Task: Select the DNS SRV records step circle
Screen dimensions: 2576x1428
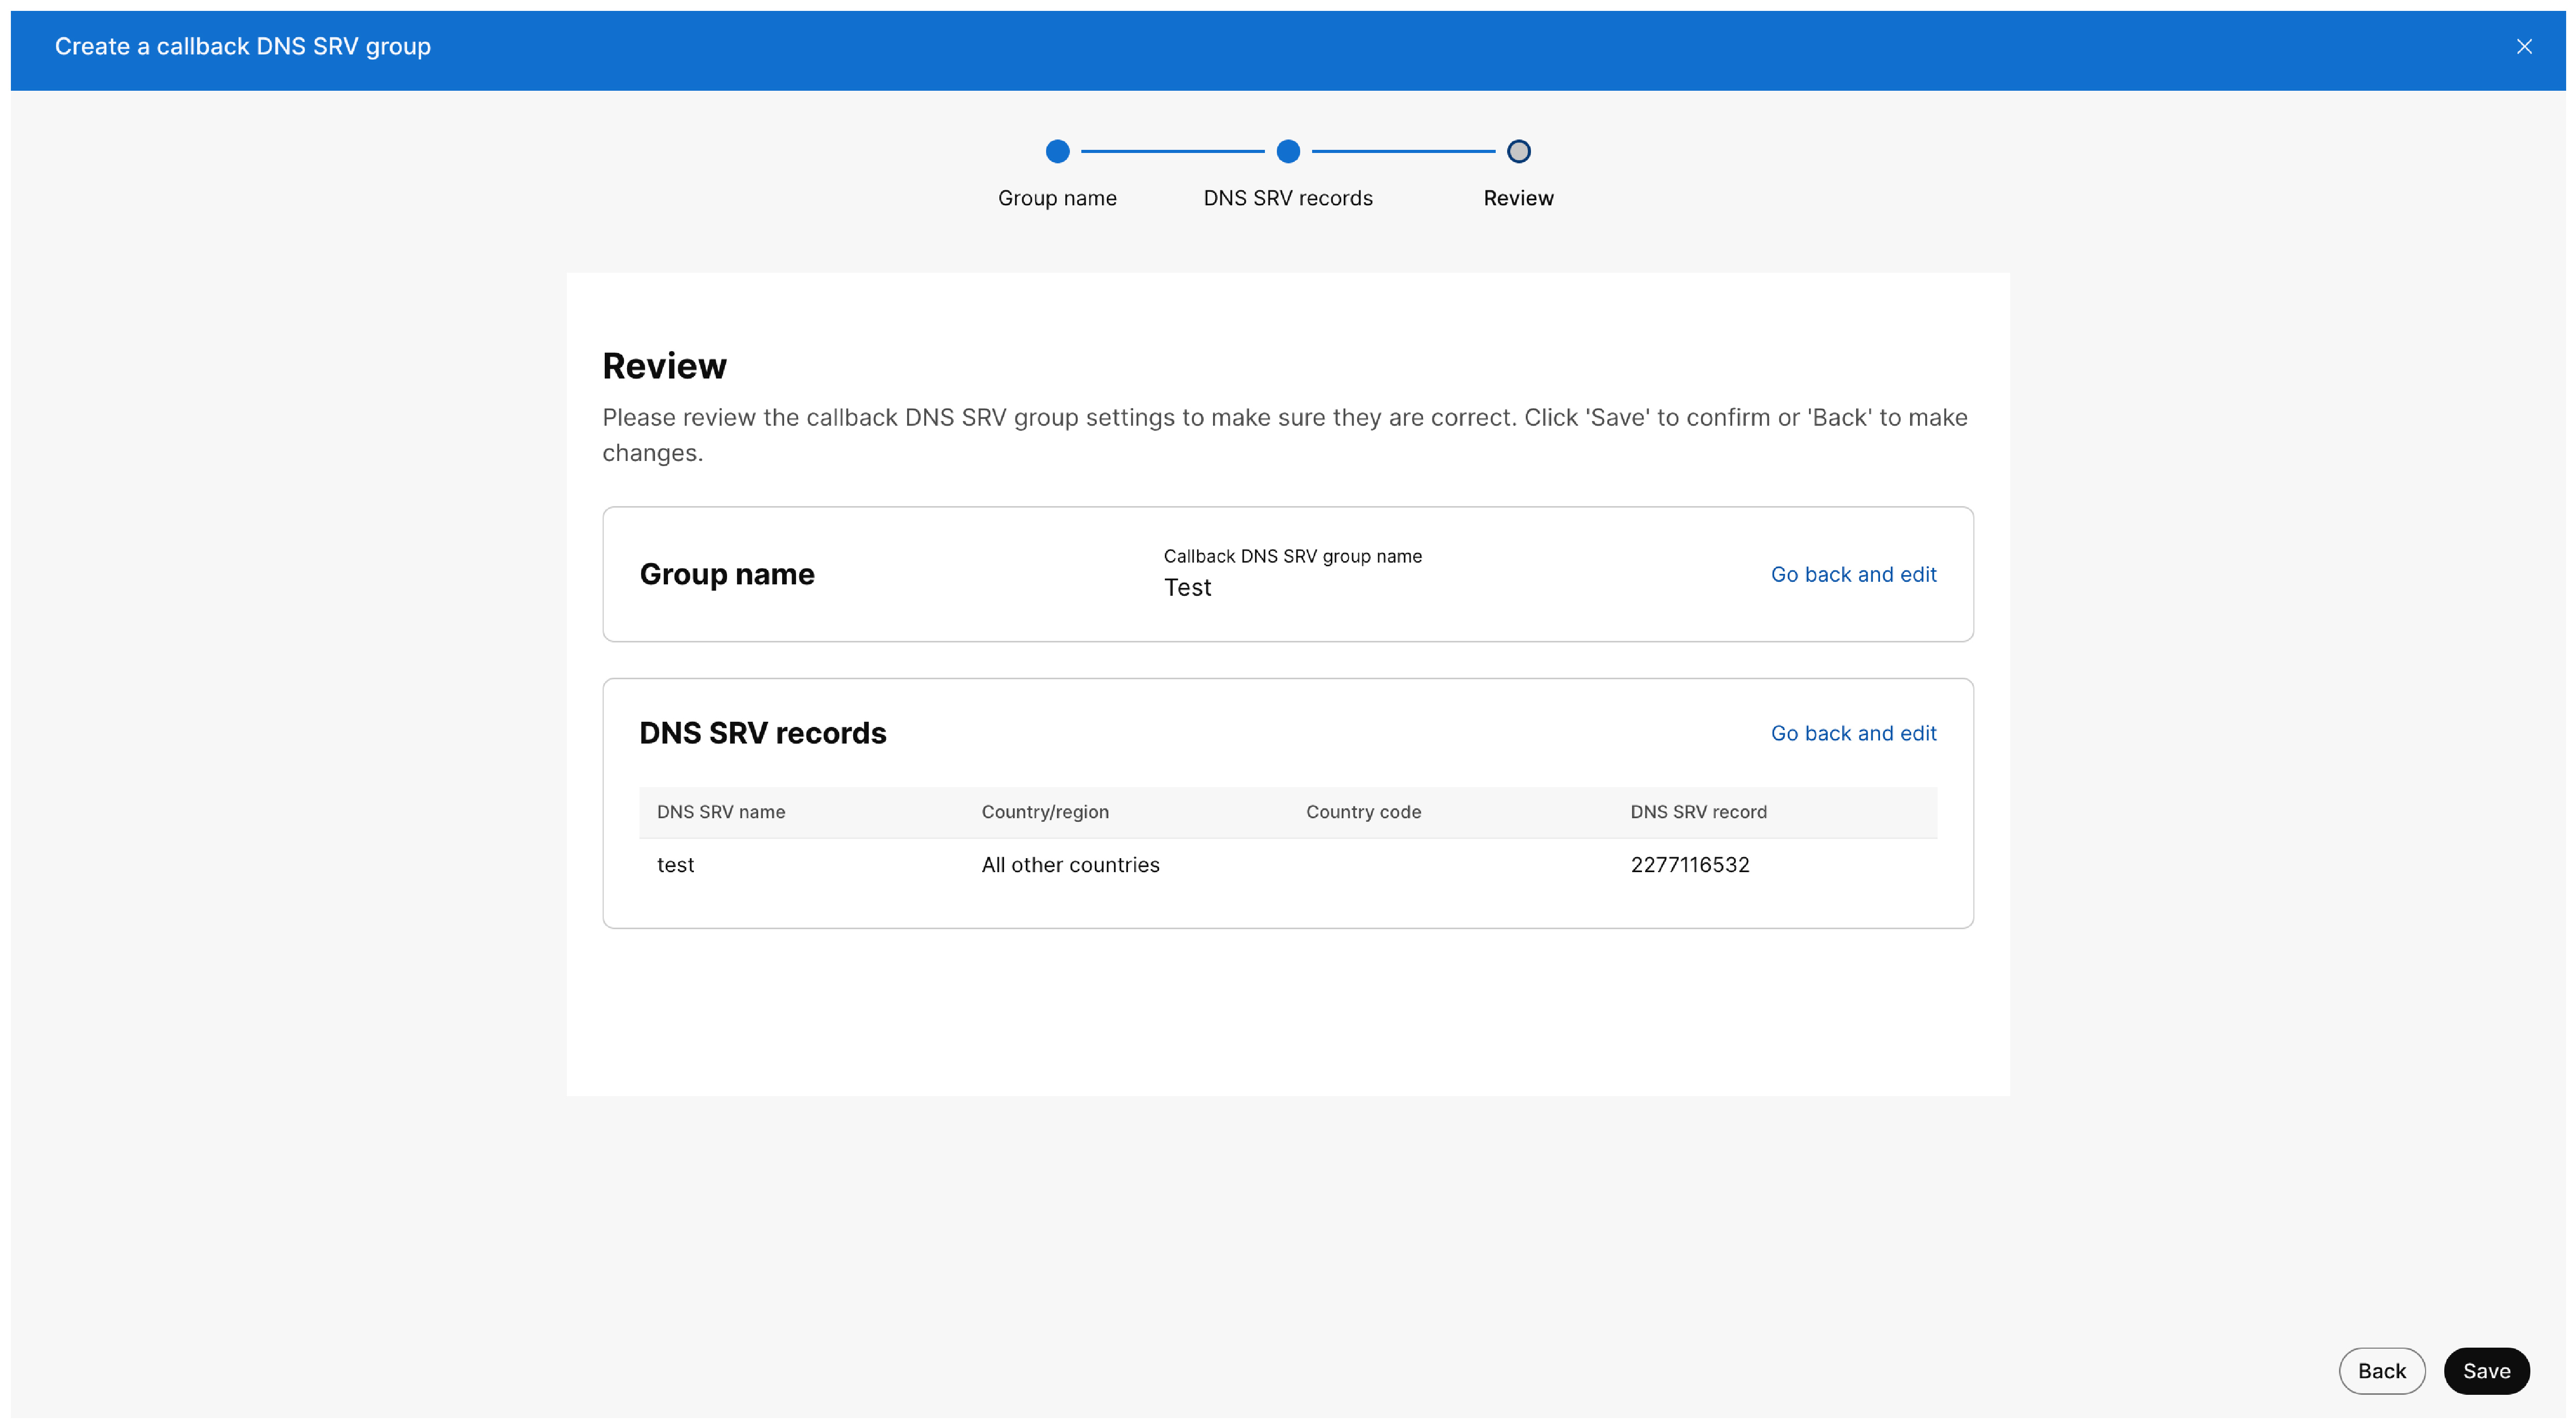Action: coord(1288,151)
